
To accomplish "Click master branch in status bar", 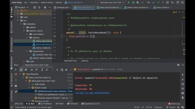I will [171, 107].
